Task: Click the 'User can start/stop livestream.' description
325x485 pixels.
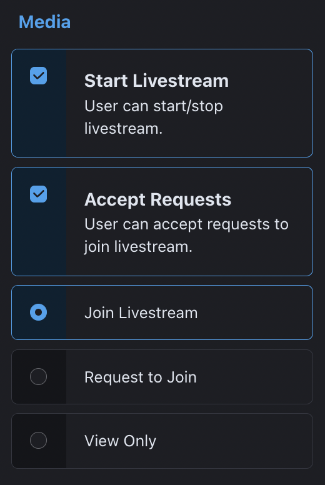Action: pyautogui.click(x=154, y=117)
